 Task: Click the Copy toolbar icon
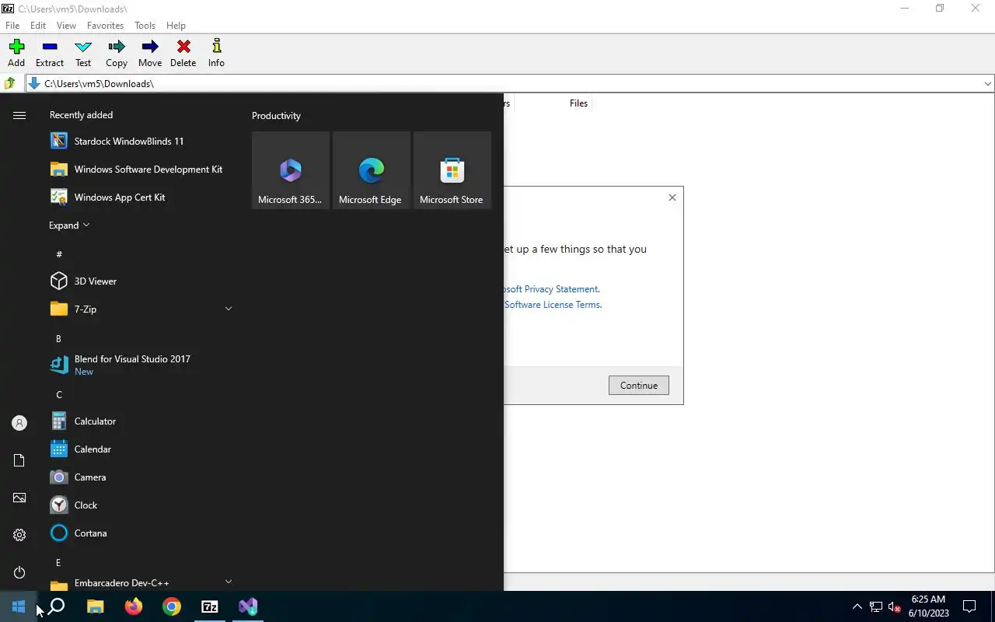pyautogui.click(x=117, y=53)
